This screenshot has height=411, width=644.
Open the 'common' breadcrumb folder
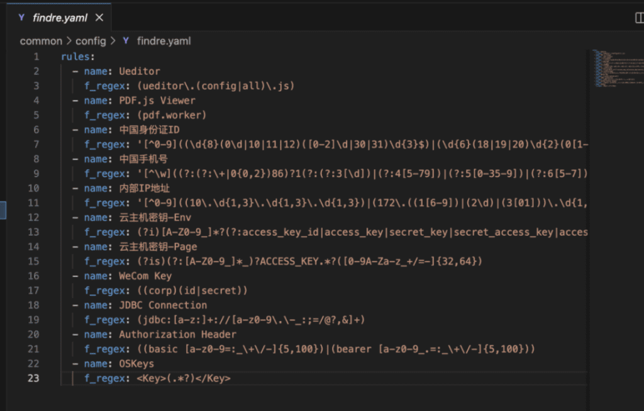pyautogui.click(x=41, y=41)
